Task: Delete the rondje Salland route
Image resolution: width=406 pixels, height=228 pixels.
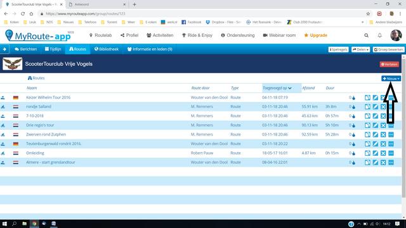Action: pyautogui.click(x=383, y=107)
